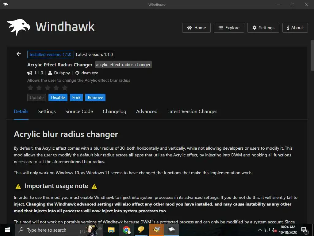
Task: Click the mod description blur radius text
Action: tap(79, 80)
